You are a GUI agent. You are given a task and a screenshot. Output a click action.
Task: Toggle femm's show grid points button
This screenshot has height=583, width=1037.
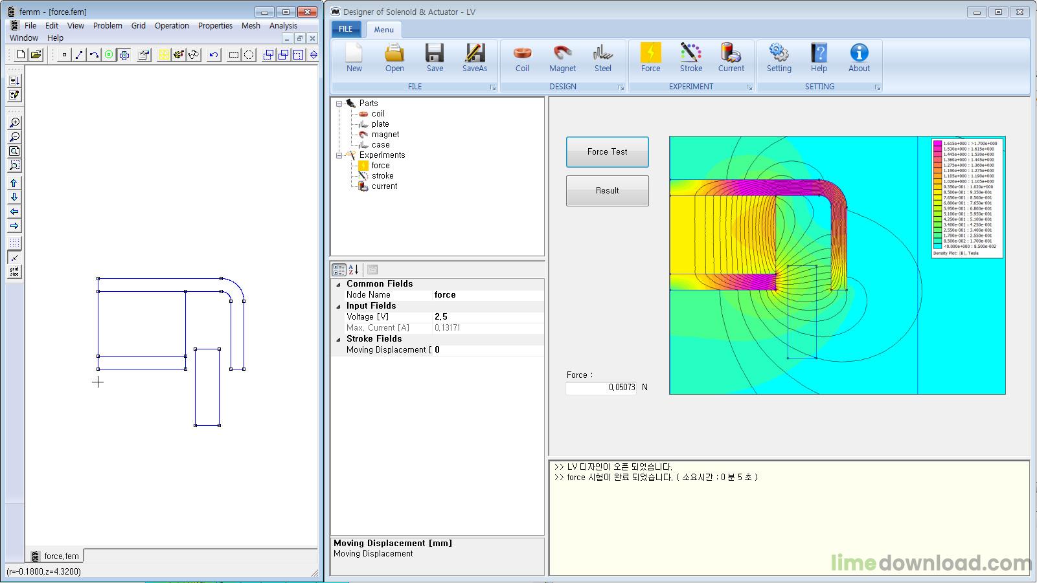click(x=14, y=243)
